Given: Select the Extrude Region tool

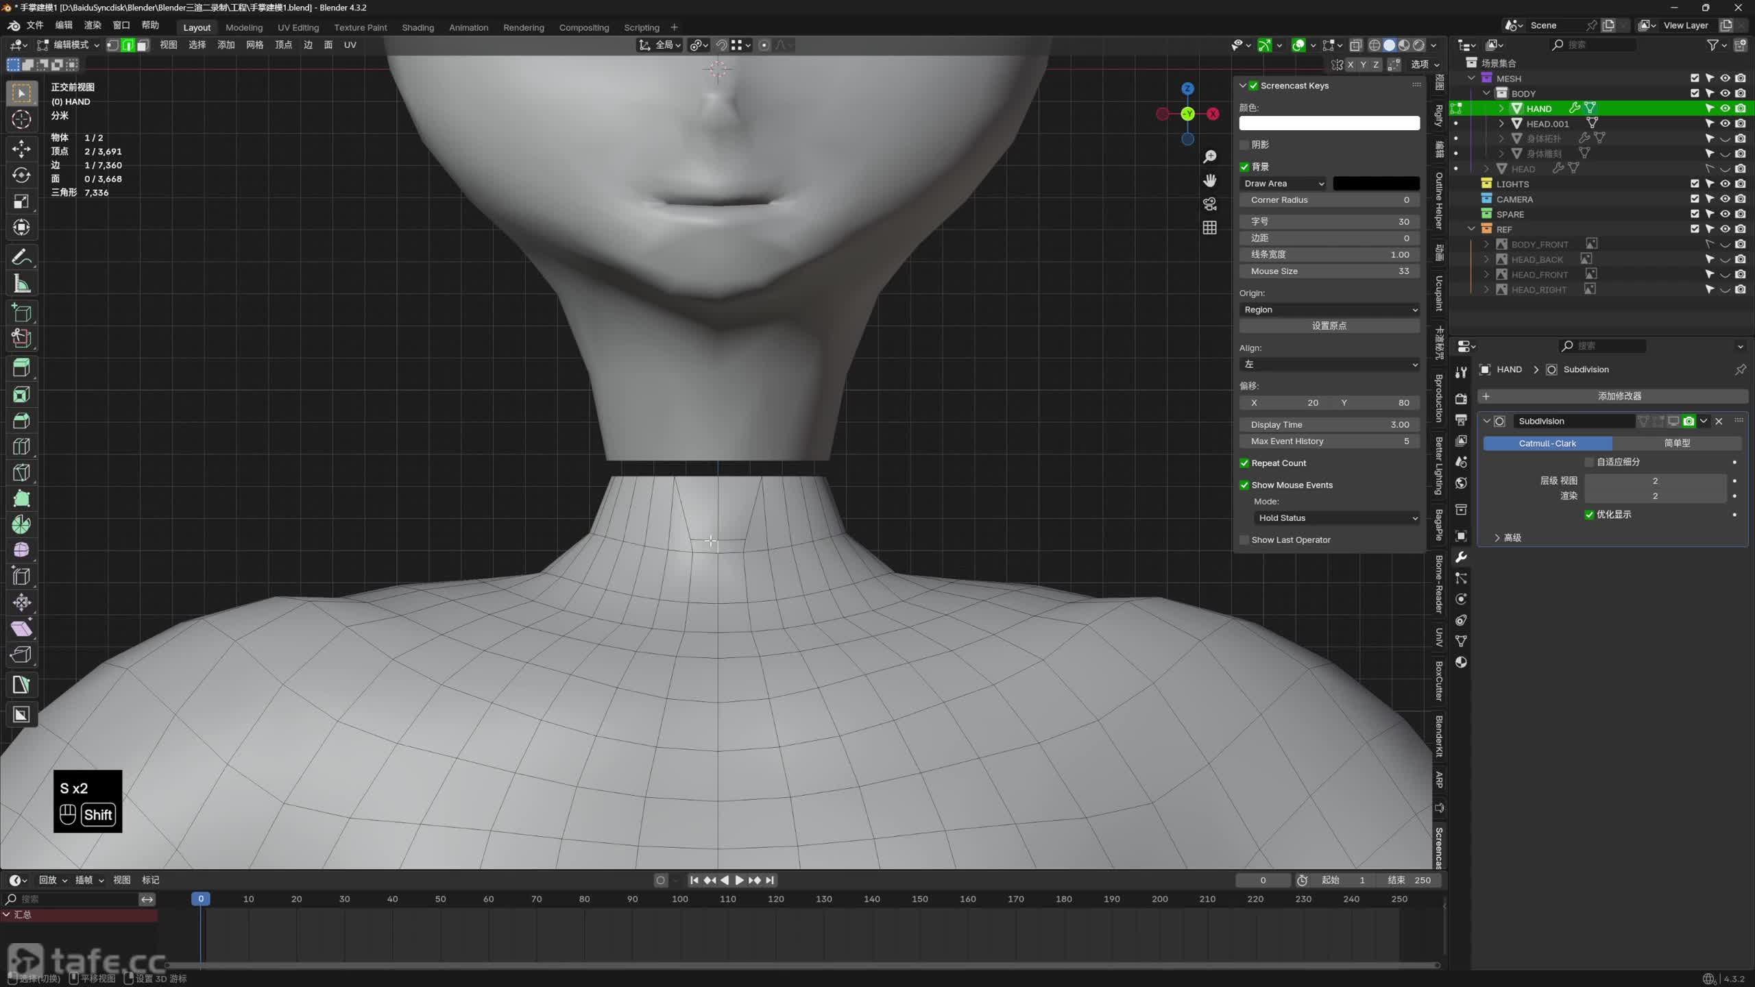Looking at the screenshot, I should 21,367.
